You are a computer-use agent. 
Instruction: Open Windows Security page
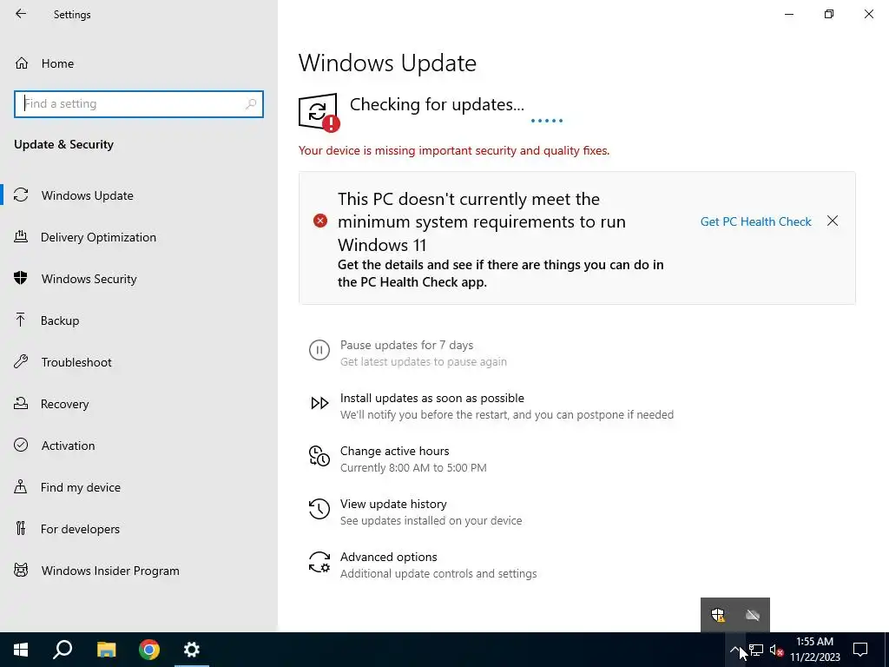[139, 279]
